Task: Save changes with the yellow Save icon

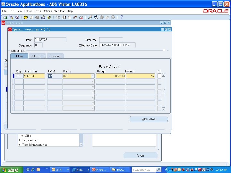Action: (26, 18)
